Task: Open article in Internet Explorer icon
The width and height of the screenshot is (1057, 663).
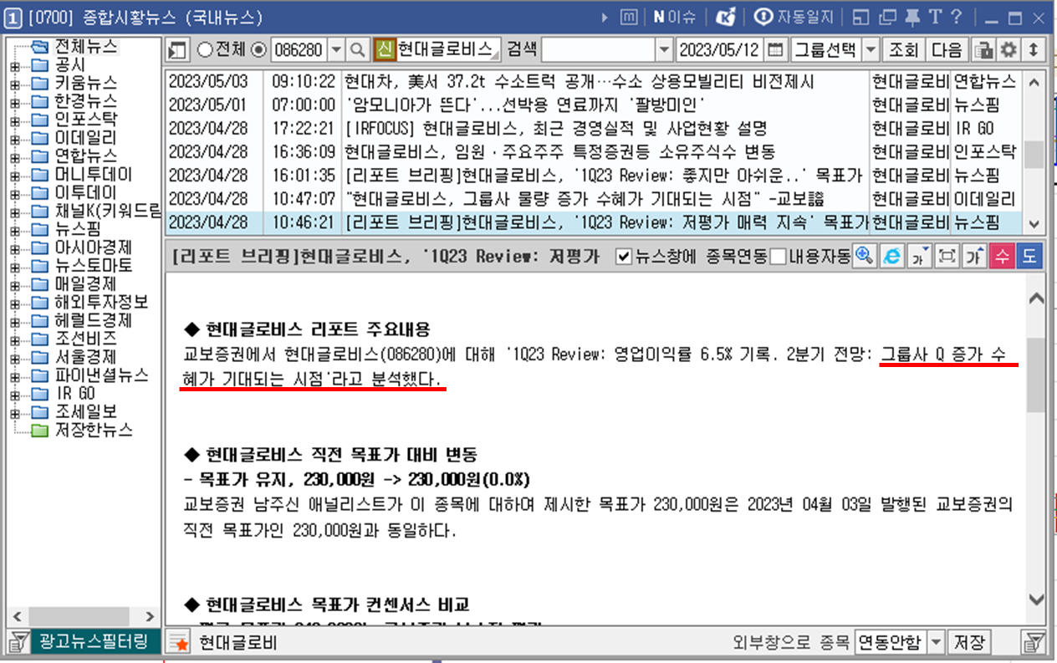Action: 892,257
